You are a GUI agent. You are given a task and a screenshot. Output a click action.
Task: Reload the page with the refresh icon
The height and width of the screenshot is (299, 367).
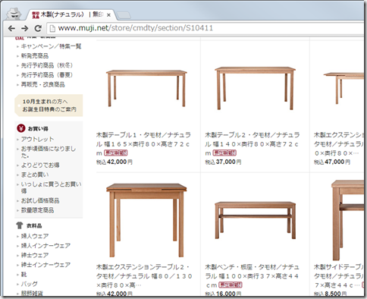point(38,28)
